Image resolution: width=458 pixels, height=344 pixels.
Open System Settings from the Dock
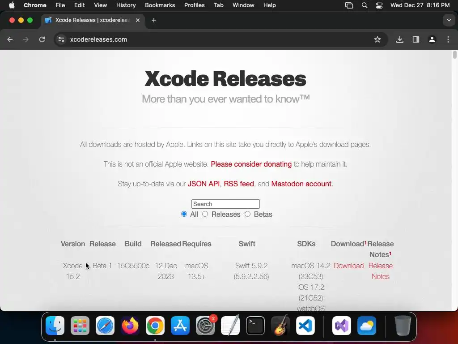click(205, 326)
